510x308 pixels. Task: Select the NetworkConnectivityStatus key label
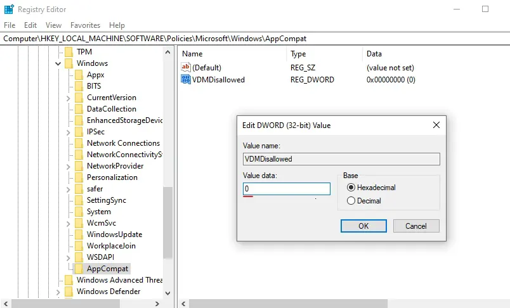click(x=124, y=155)
